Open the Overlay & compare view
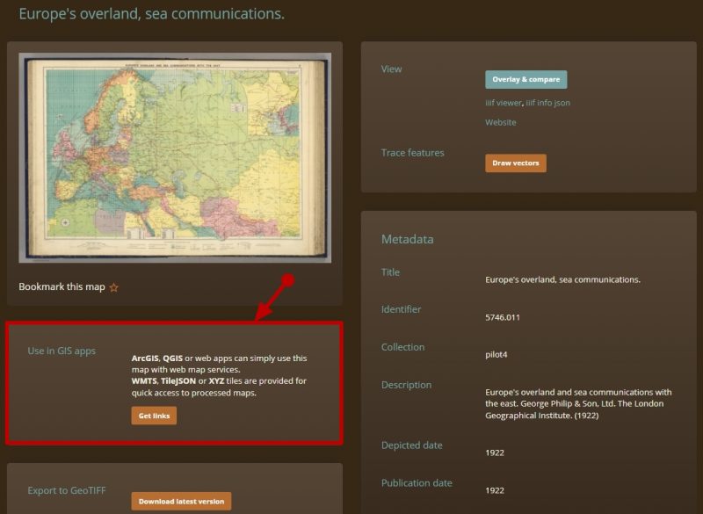Image resolution: width=703 pixels, height=514 pixels. tap(525, 79)
